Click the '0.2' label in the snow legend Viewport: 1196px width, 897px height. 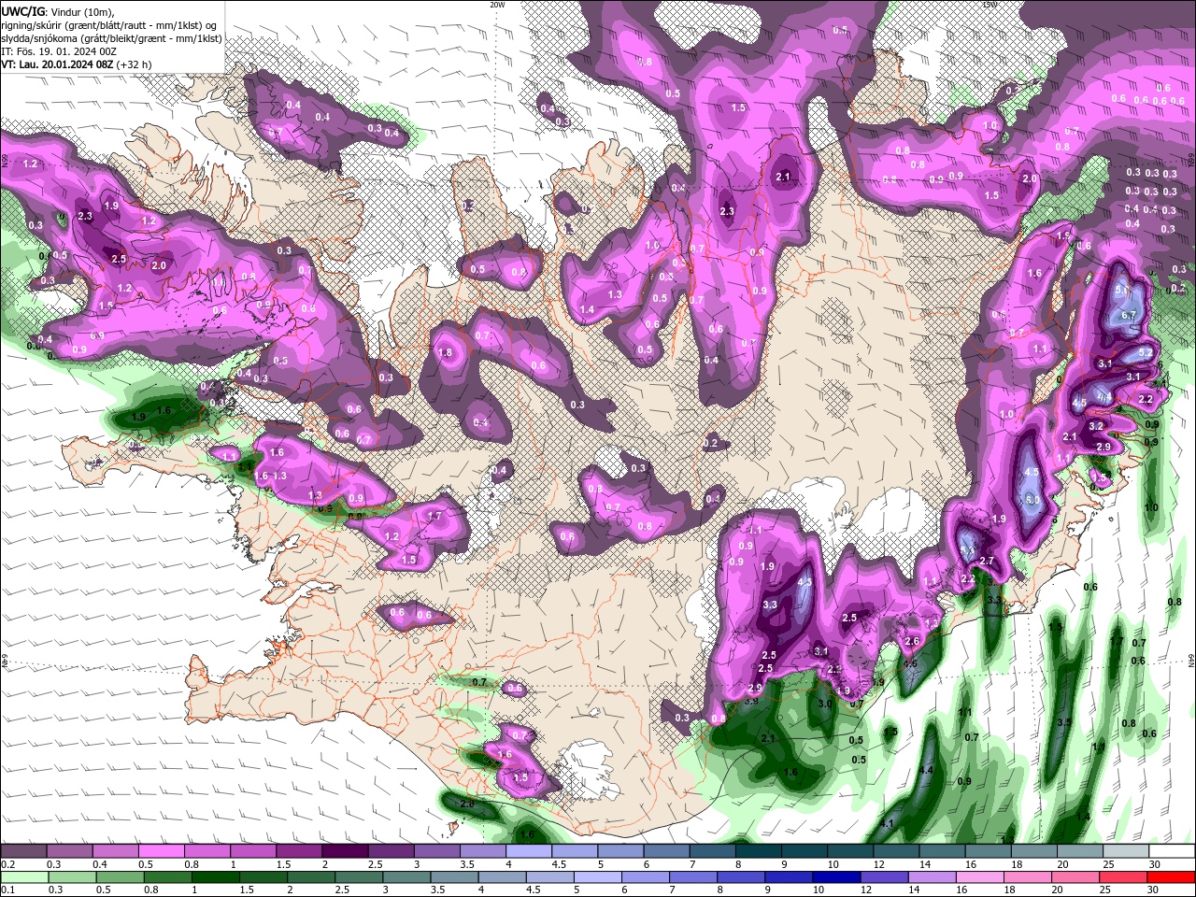(7, 864)
